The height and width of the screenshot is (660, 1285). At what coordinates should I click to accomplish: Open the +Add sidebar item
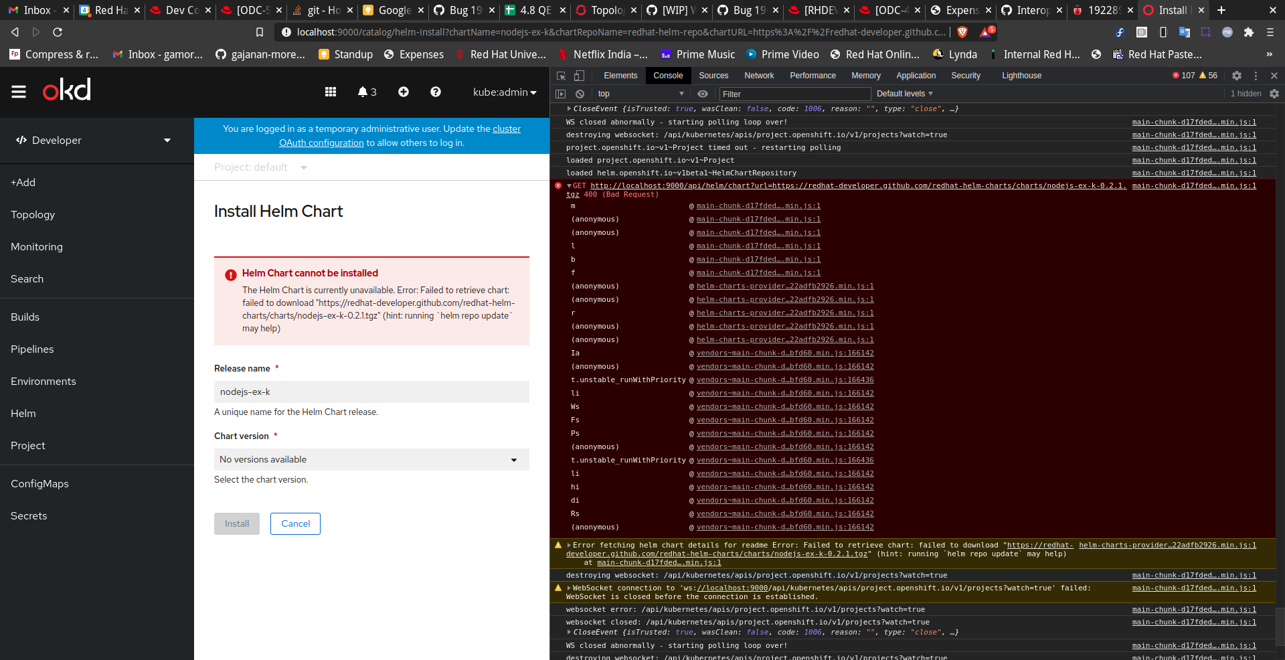97,182
